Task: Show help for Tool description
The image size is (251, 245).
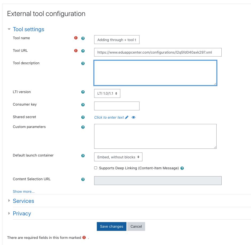Action: tap(83, 63)
